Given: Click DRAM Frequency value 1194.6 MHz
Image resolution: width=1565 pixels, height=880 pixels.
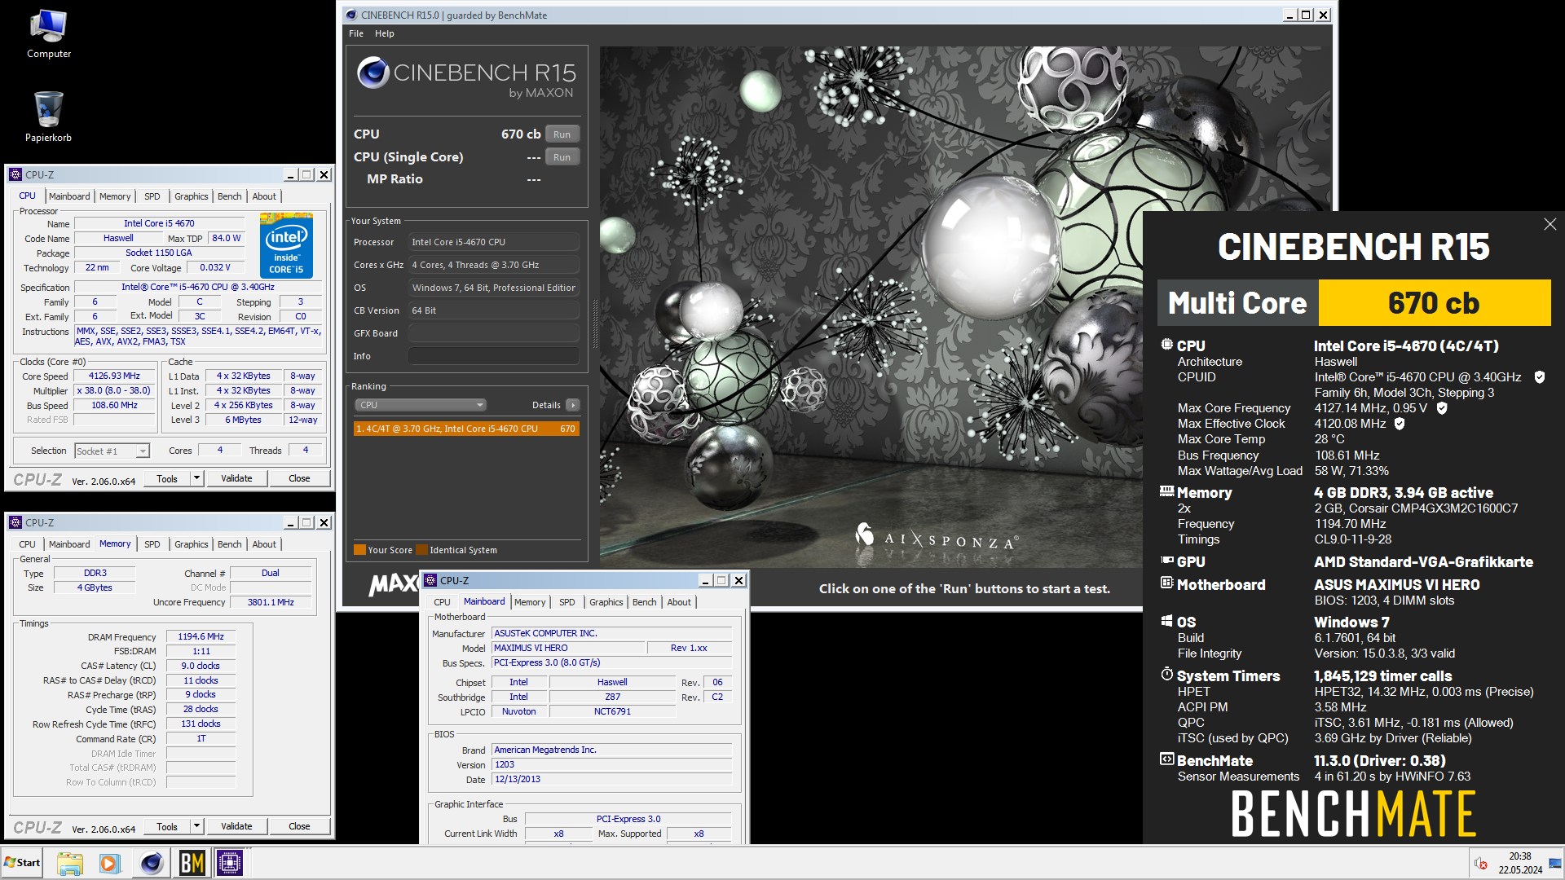Looking at the screenshot, I should point(201,637).
